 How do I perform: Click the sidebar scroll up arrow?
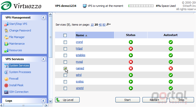[50, 14]
